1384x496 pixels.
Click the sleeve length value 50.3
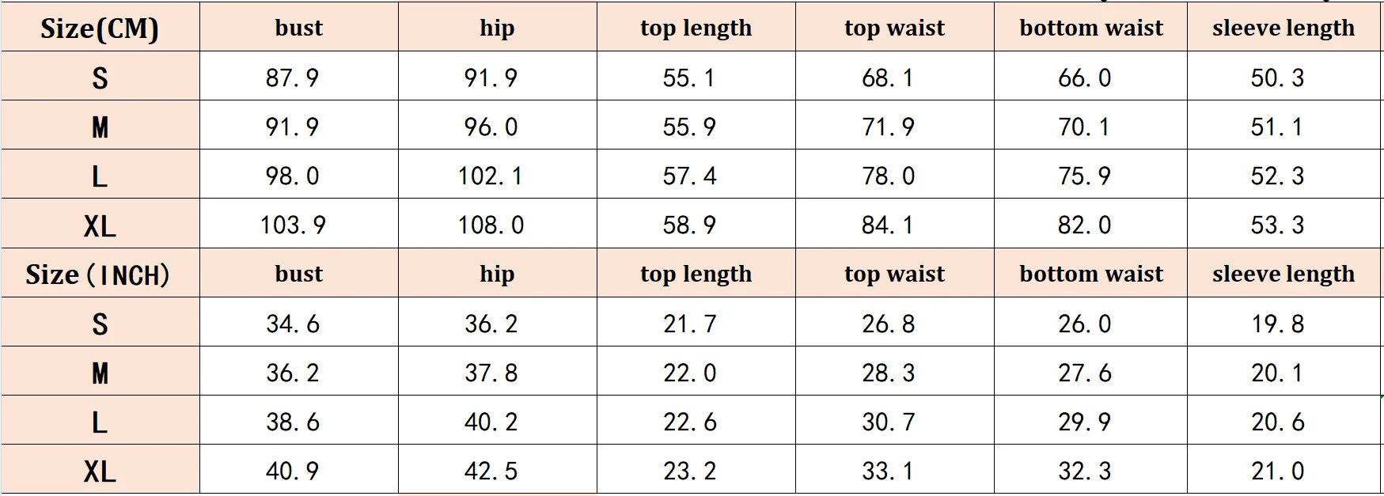(x=1277, y=78)
